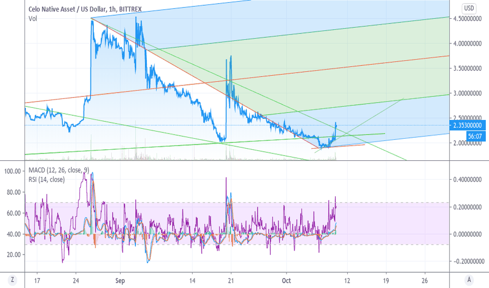Click the 20.00 RSI axis label
This screenshot has height=288, width=489.
[14, 254]
